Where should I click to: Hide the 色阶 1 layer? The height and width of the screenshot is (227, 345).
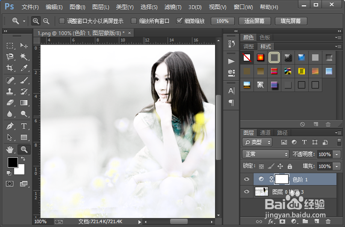(247, 179)
